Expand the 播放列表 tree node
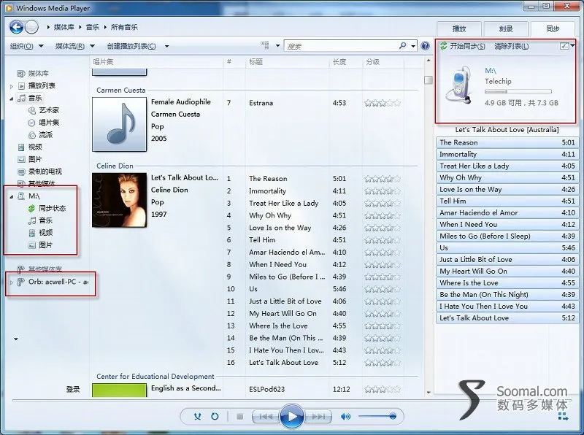Viewport: 584px width, 435px height. [x=12, y=86]
